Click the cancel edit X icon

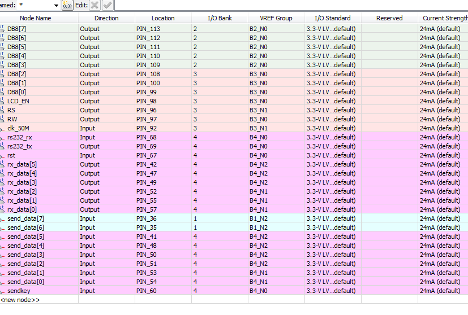point(95,5)
